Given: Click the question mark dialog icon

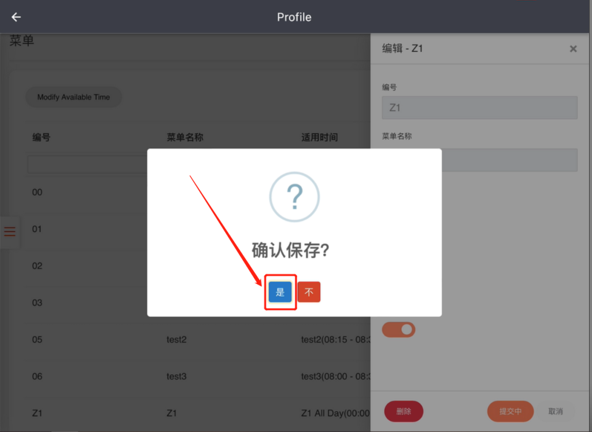Looking at the screenshot, I should 294,197.
